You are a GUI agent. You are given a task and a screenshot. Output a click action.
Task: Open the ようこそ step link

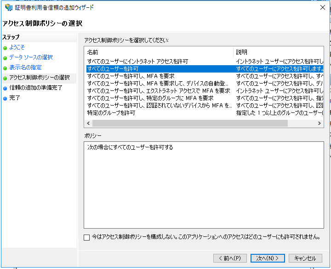click(x=17, y=47)
